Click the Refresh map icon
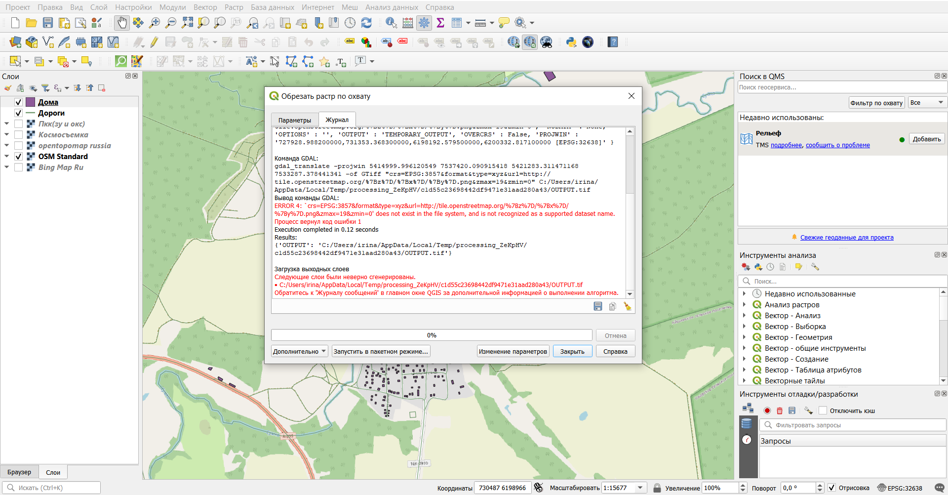 click(366, 23)
